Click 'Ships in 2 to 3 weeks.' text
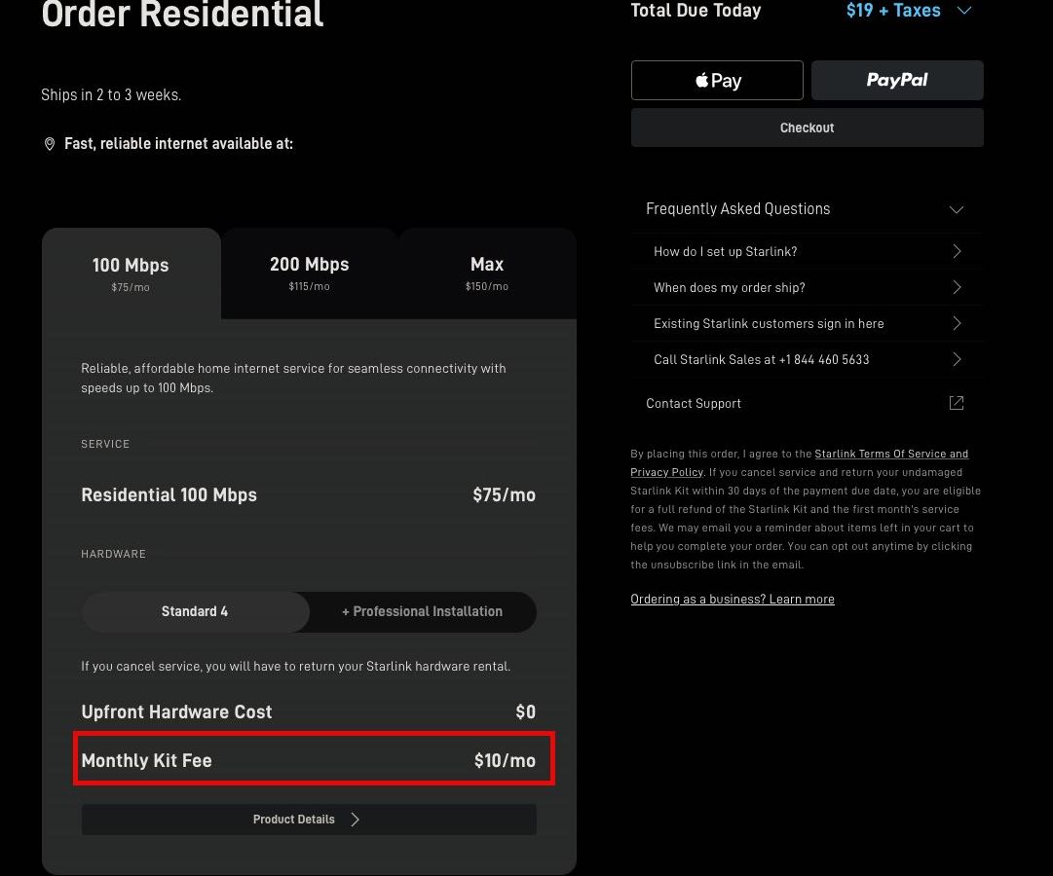1053x876 pixels. [x=111, y=94]
